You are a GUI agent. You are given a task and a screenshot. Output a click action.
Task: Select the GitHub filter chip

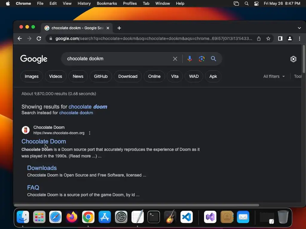101,76
